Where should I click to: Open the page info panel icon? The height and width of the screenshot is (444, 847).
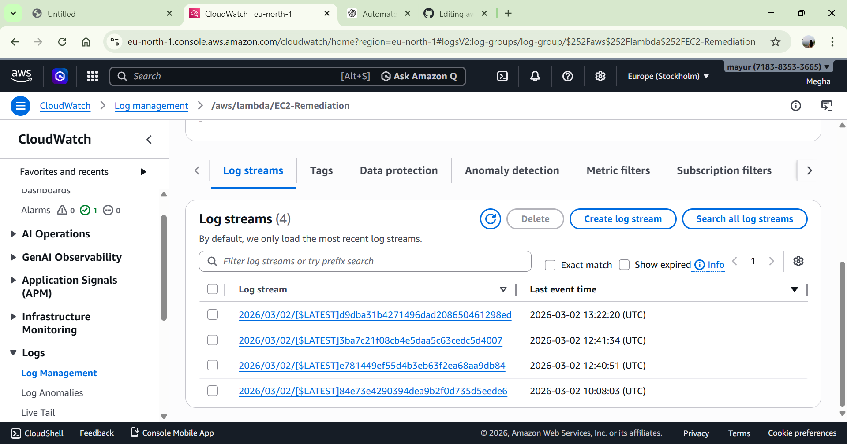(796, 106)
